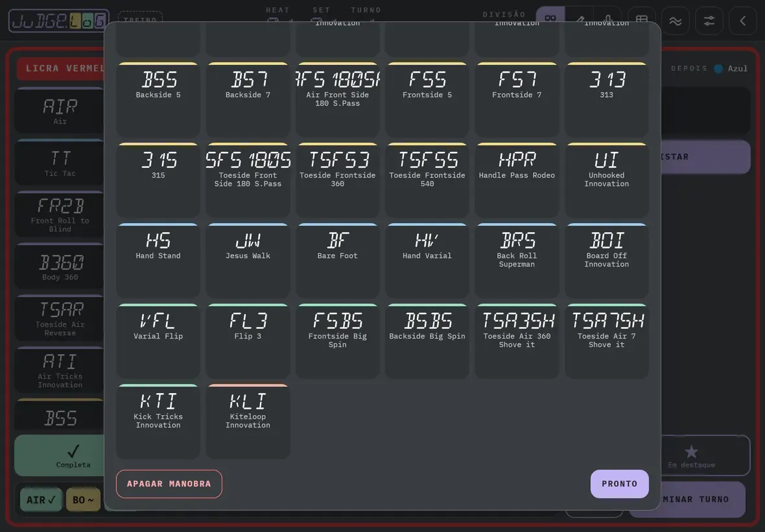Select the Body 360 sidebar item
Viewport: 765px width, 532px height.
click(60, 267)
